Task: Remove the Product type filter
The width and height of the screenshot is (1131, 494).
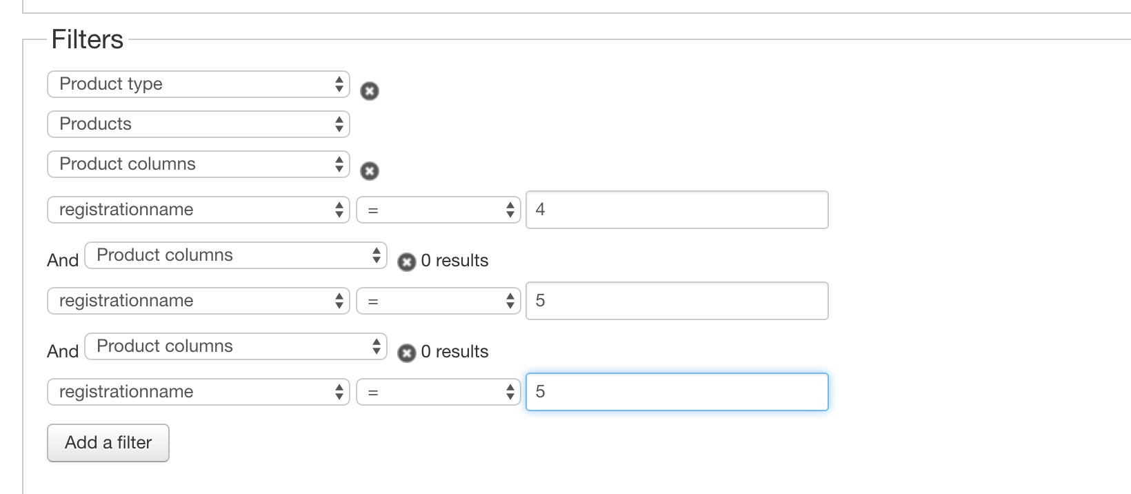Action: 370,91
